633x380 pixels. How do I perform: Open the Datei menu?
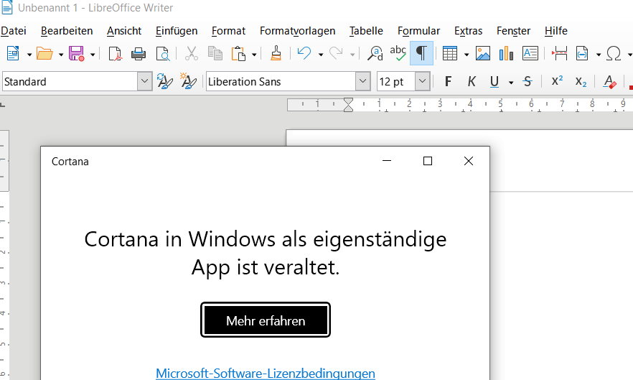[x=14, y=31]
